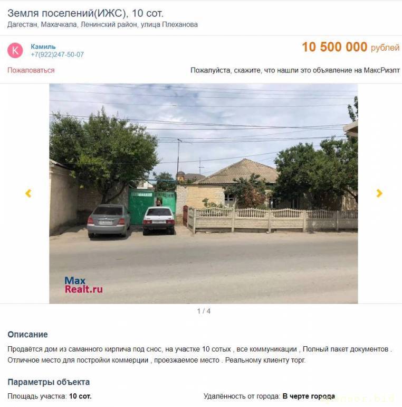Report listing via Пожаловаться link
402x407 pixels.
coord(31,70)
